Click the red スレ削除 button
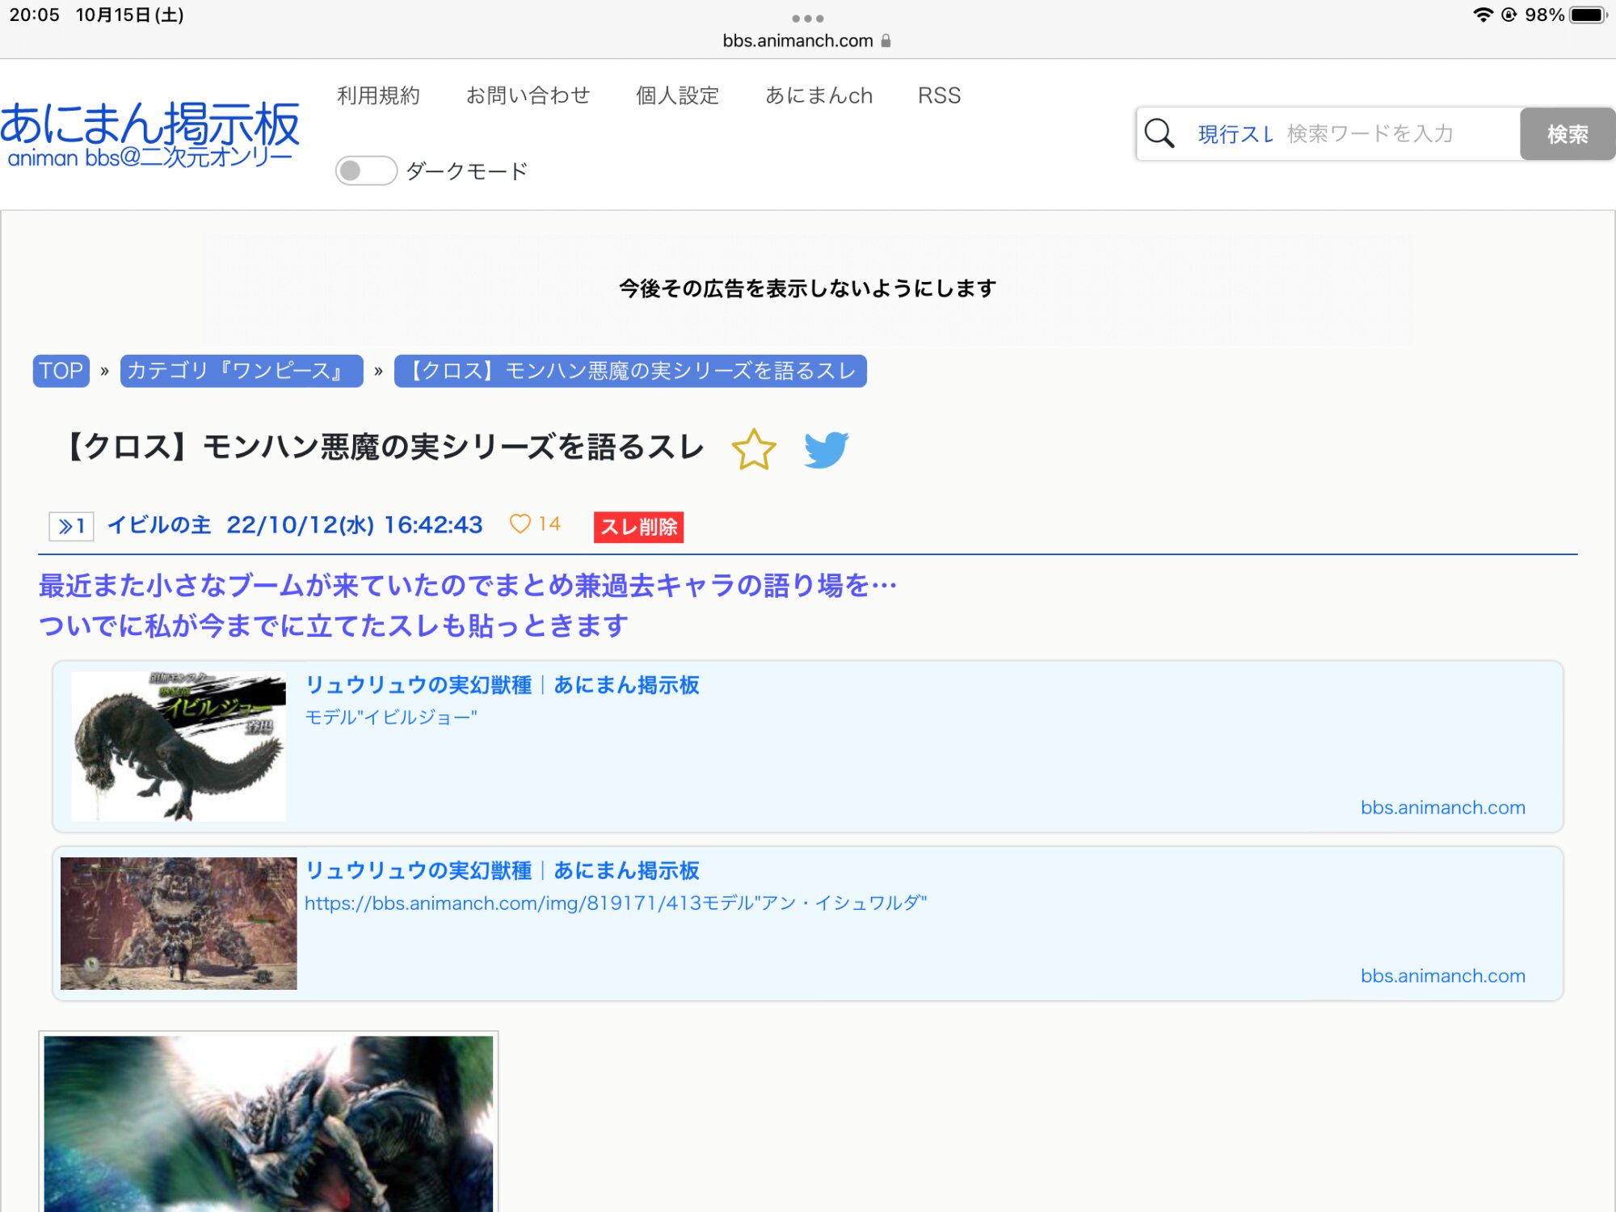Screen dimensions: 1616x1212 point(638,527)
